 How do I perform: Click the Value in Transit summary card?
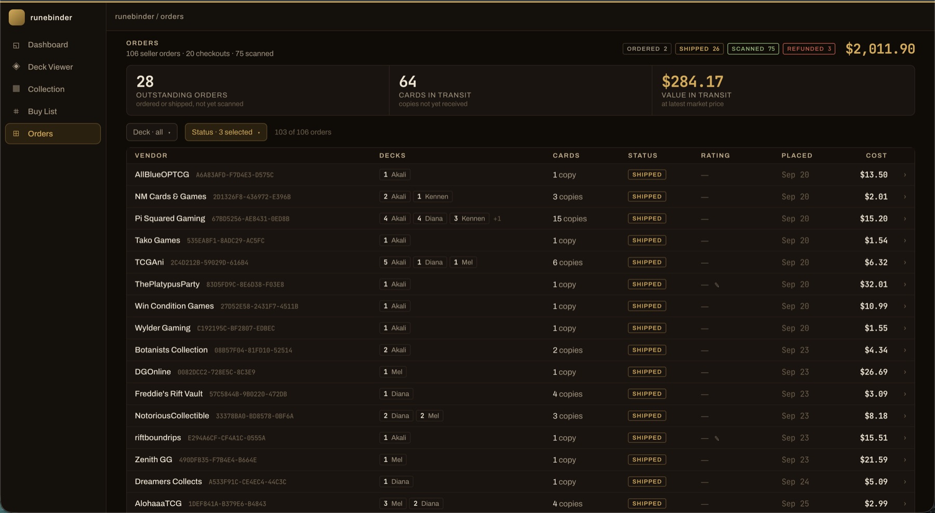783,90
